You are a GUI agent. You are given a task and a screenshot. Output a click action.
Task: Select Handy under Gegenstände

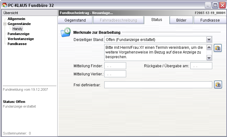pyautogui.click(x=18, y=29)
